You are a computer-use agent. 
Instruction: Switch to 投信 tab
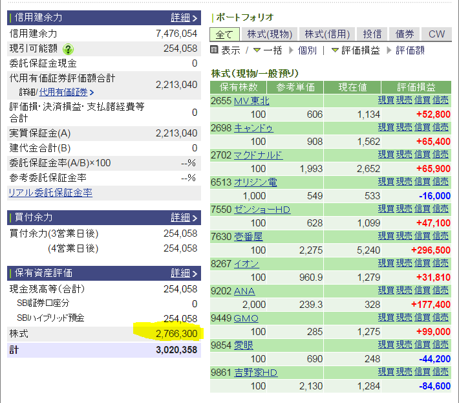372,34
